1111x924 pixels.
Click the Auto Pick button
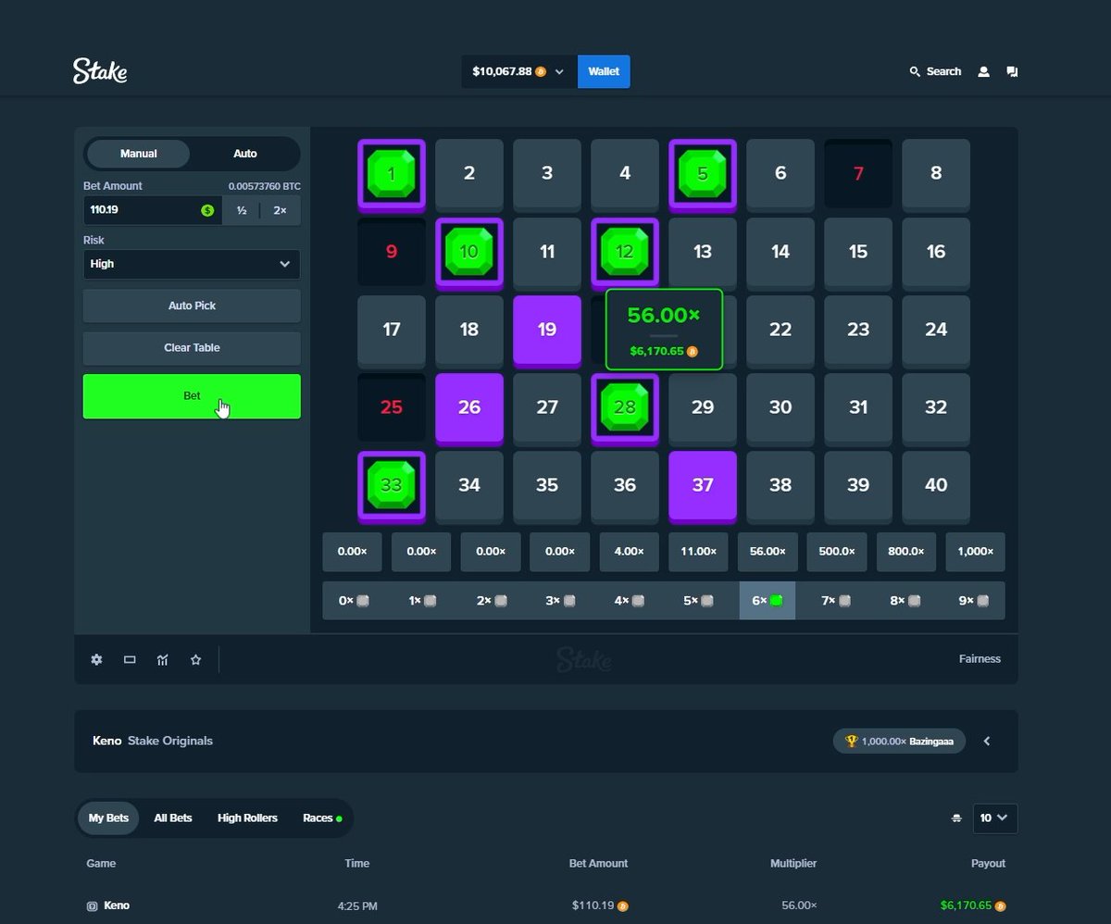click(x=192, y=306)
